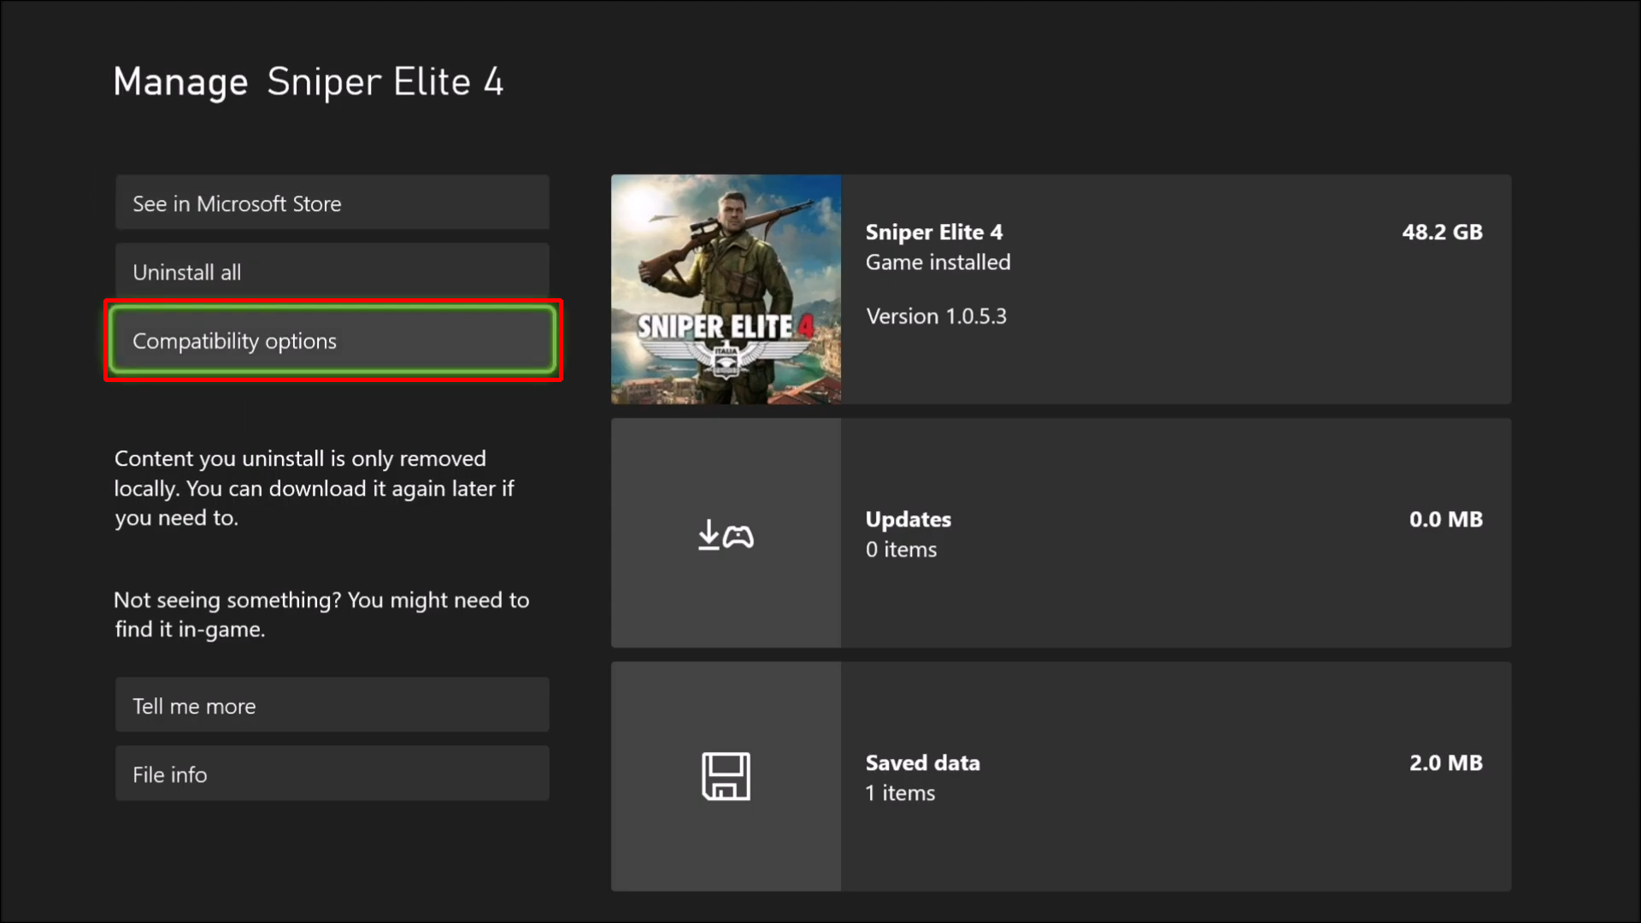This screenshot has height=923, width=1641.
Task: Click the Version 1.0.5.3 text
Action: pyautogui.click(x=936, y=316)
